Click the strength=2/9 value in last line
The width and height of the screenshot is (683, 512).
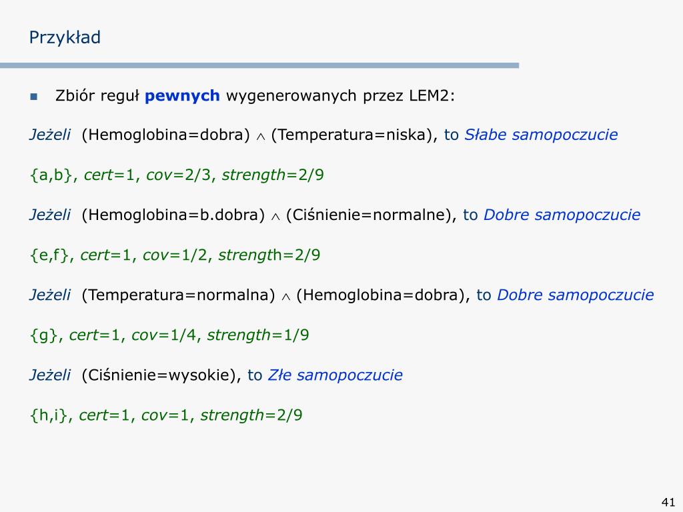click(251, 415)
